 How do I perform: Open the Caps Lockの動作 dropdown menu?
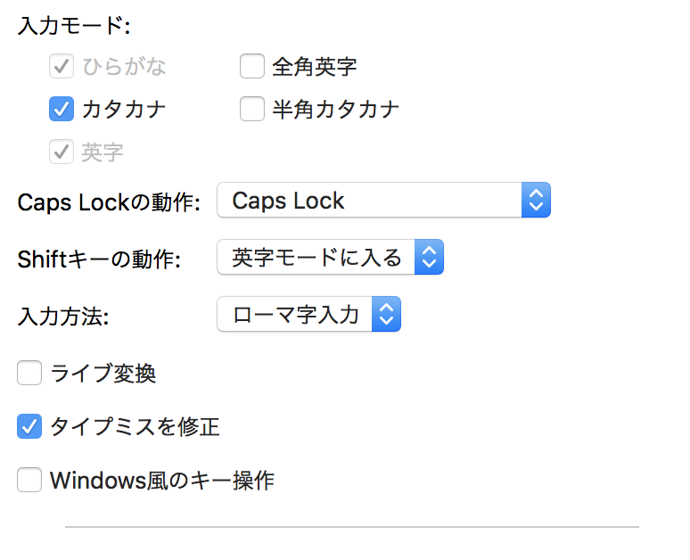tap(370, 201)
